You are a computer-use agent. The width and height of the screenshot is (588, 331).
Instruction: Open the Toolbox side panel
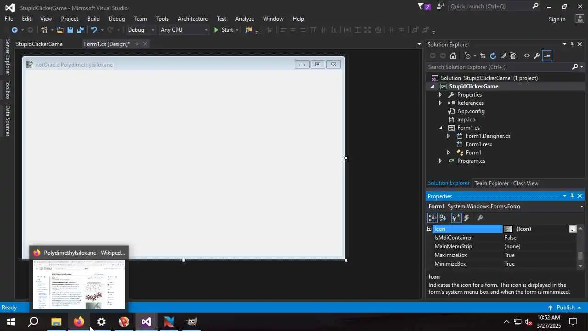7,90
